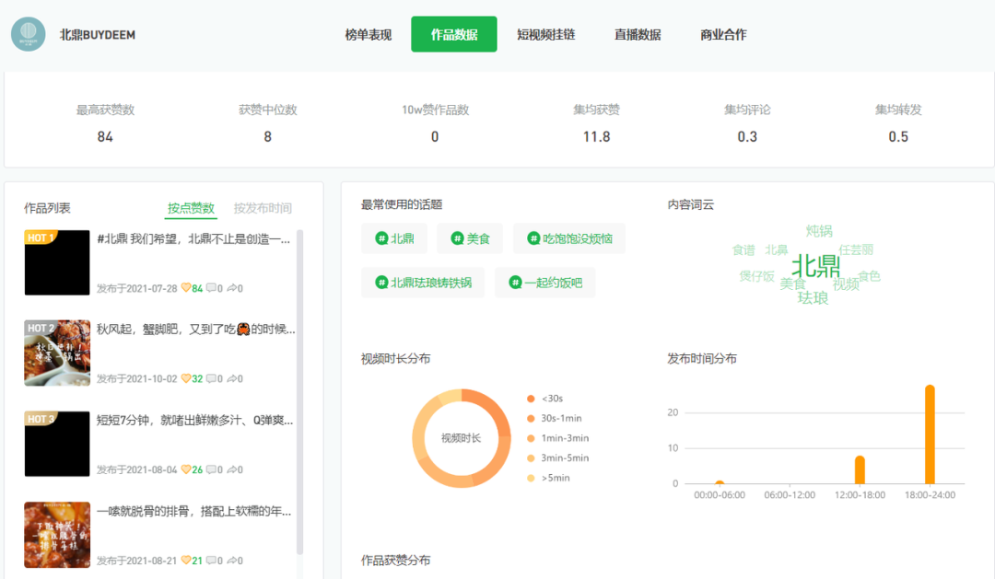Switch to the 榜单表现 tab

point(369,35)
